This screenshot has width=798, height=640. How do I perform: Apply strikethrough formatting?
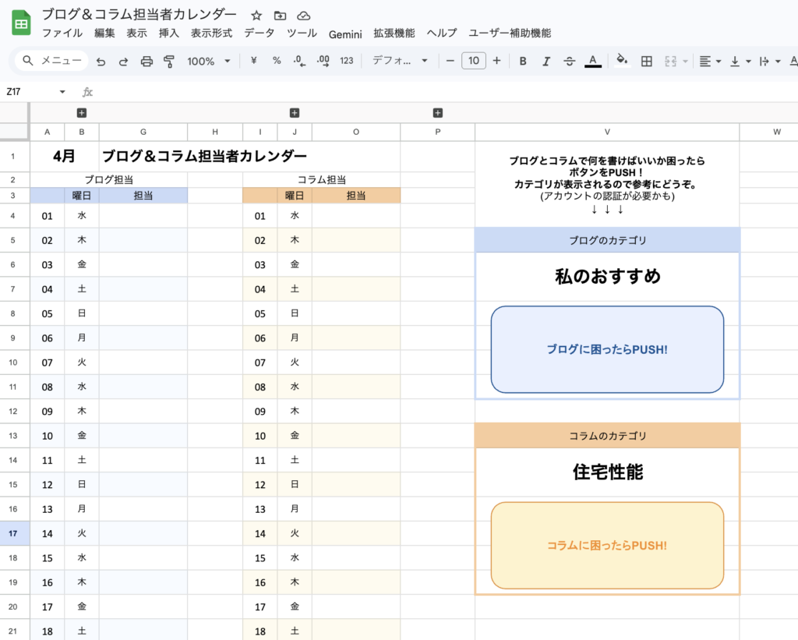coord(569,61)
